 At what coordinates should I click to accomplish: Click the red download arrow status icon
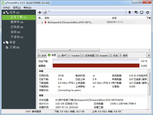point(45,22)
